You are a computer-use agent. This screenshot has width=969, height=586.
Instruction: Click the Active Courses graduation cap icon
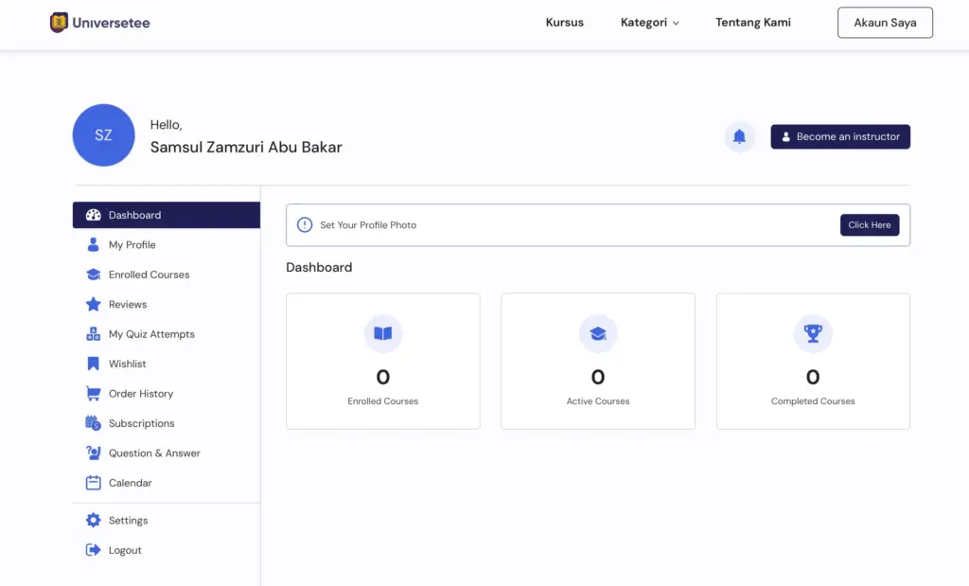(x=598, y=333)
